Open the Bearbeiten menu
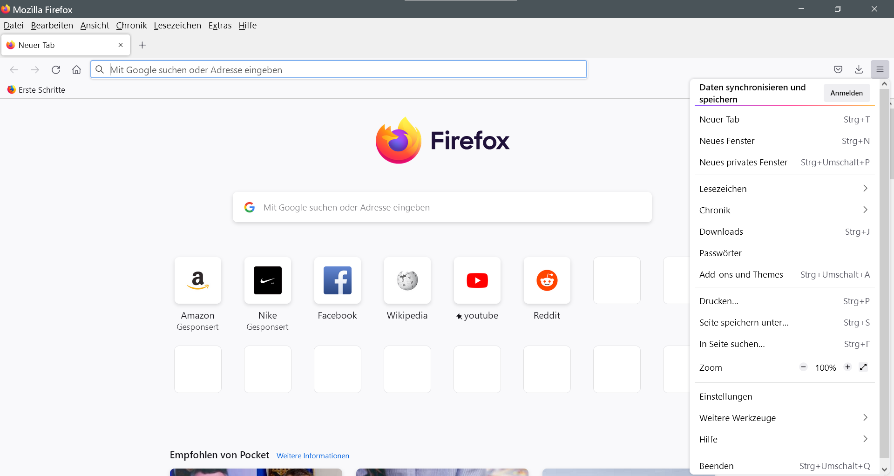 pyautogui.click(x=52, y=26)
